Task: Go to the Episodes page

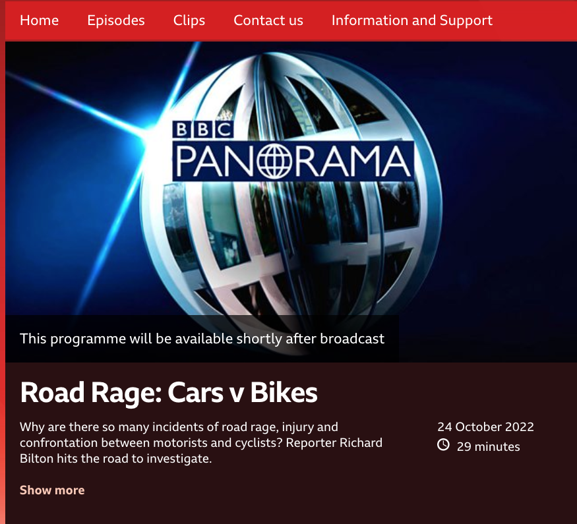Action: point(116,20)
